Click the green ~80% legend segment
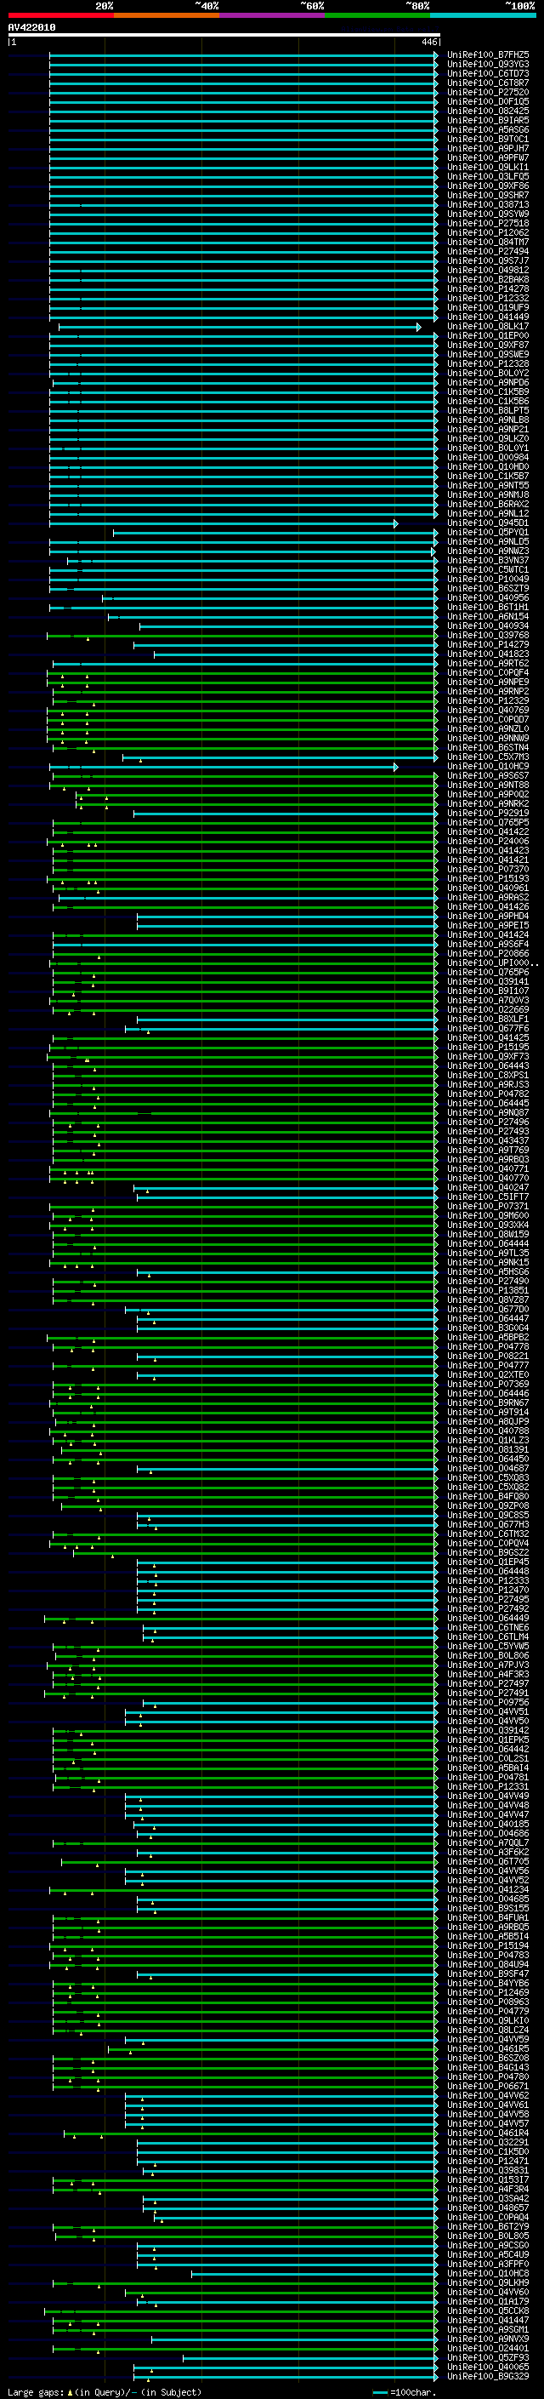This screenshot has height=2399, width=544. point(377,15)
